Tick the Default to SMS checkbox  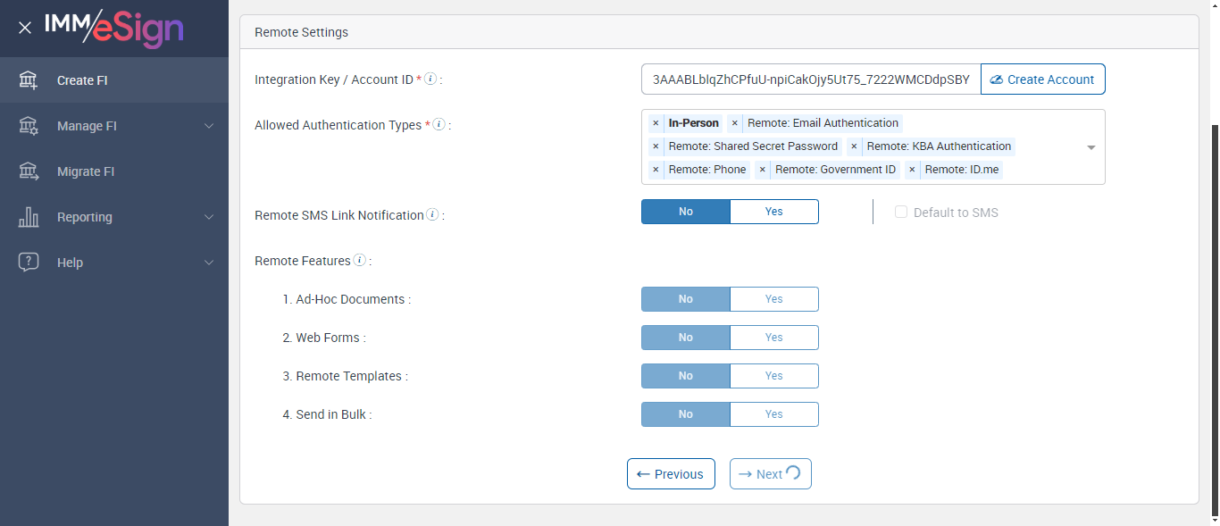(901, 213)
